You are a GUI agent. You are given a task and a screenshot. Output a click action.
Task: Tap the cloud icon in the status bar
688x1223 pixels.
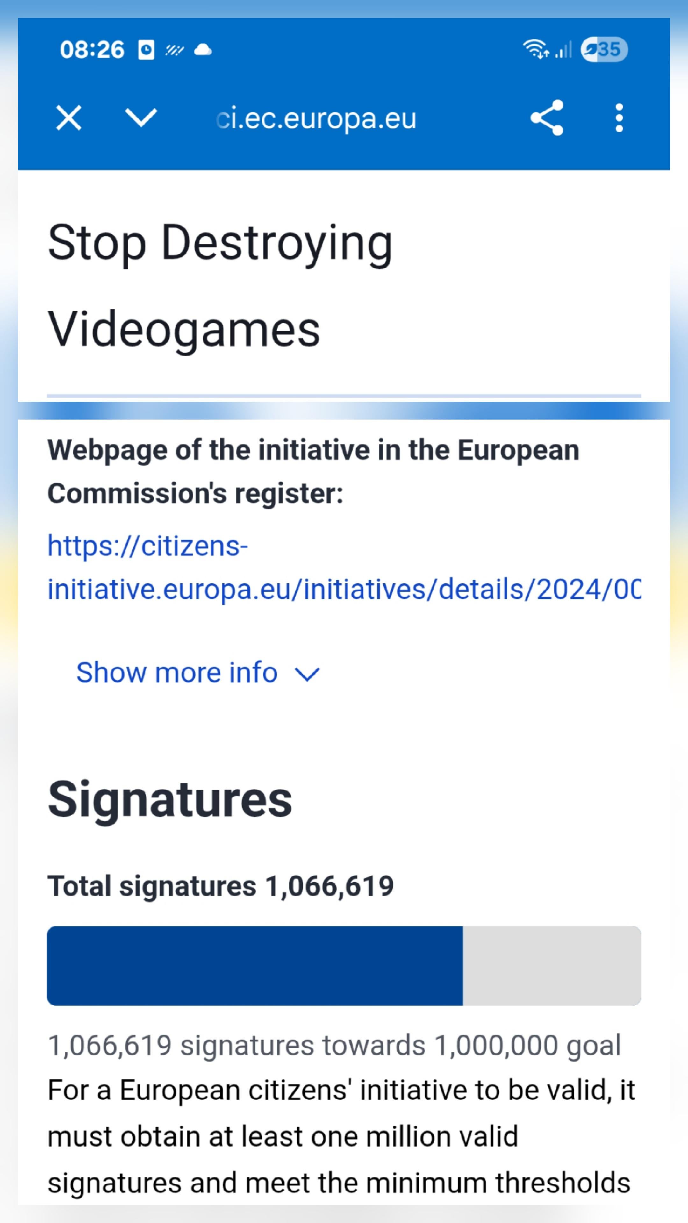[203, 50]
